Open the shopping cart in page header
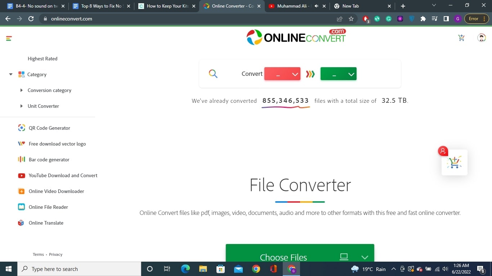This screenshot has width=492, height=276. (461, 38)
